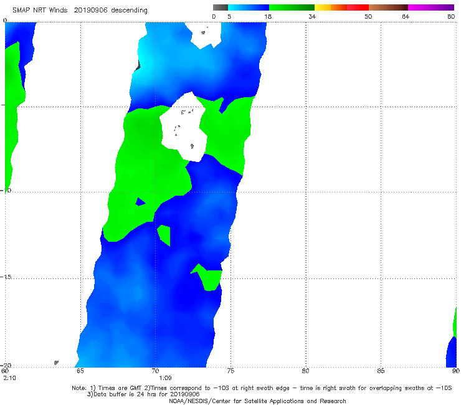Click the green segment of the wind color bar

[292, 7]
